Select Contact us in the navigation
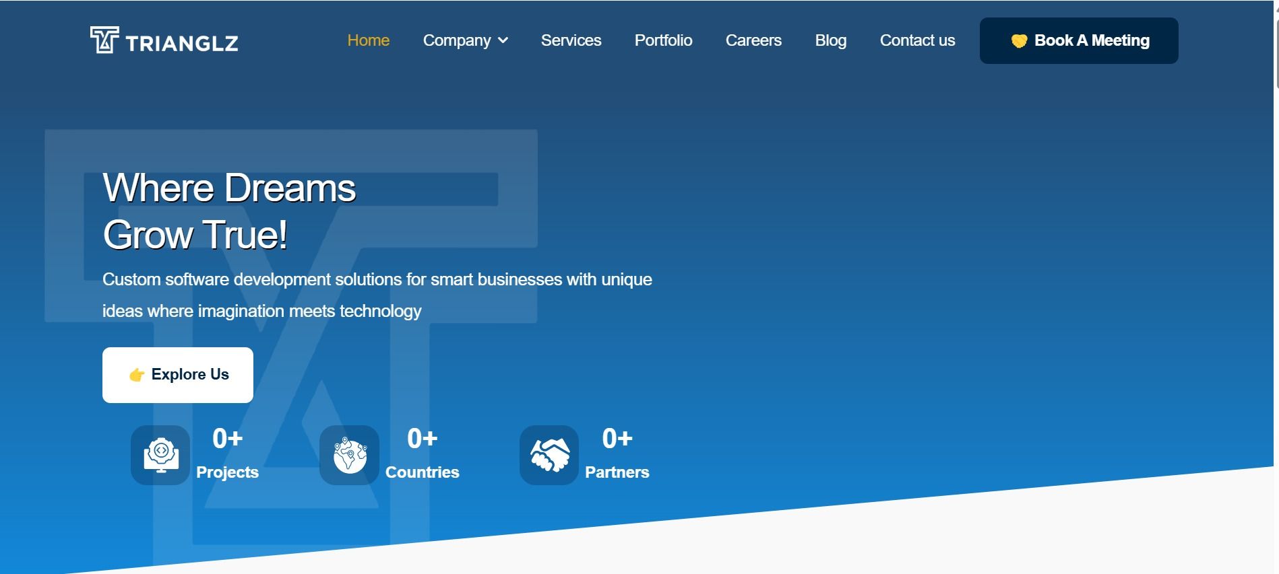This screenshot has width=1279, height=574. pyautogui.click(x=917, y=40)
